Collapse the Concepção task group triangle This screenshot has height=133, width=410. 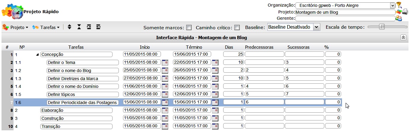click(37, 55)
